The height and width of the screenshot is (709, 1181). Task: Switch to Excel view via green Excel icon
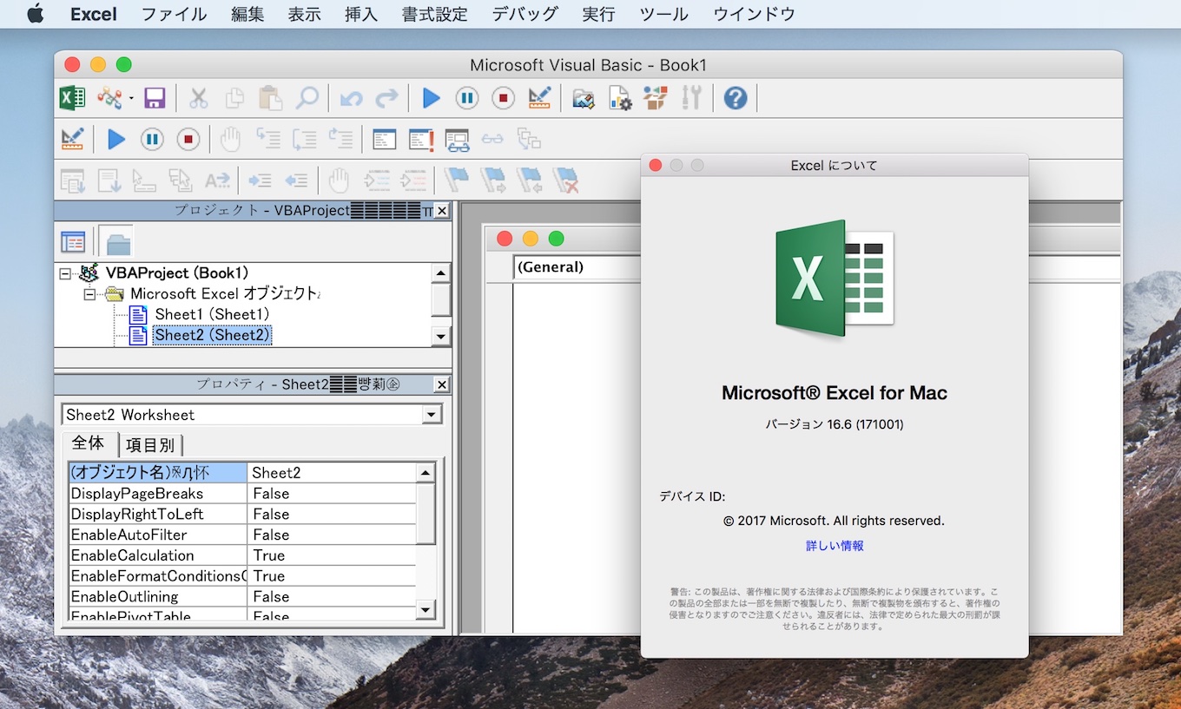(72, 98)
